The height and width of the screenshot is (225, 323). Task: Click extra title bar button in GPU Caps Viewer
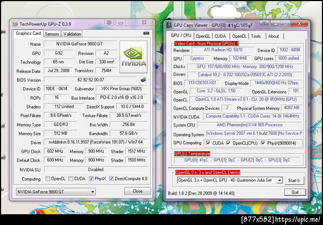pyautogui.click(x=264, y=24)
